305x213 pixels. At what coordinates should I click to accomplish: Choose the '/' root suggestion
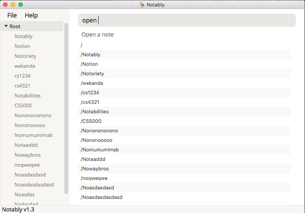[x=184, y=45]
